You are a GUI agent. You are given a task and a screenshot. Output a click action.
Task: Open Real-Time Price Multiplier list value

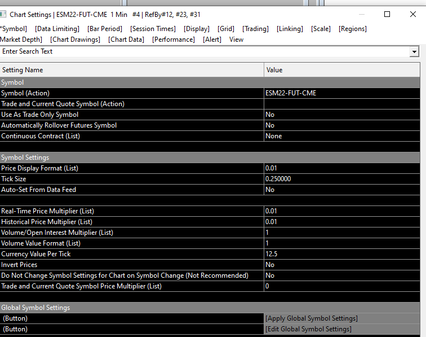coord(342,211)
